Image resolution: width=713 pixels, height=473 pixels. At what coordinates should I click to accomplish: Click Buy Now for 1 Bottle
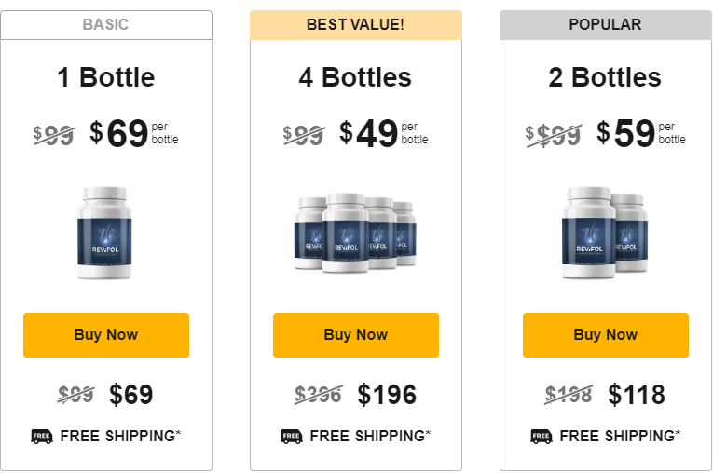(106, 335)
